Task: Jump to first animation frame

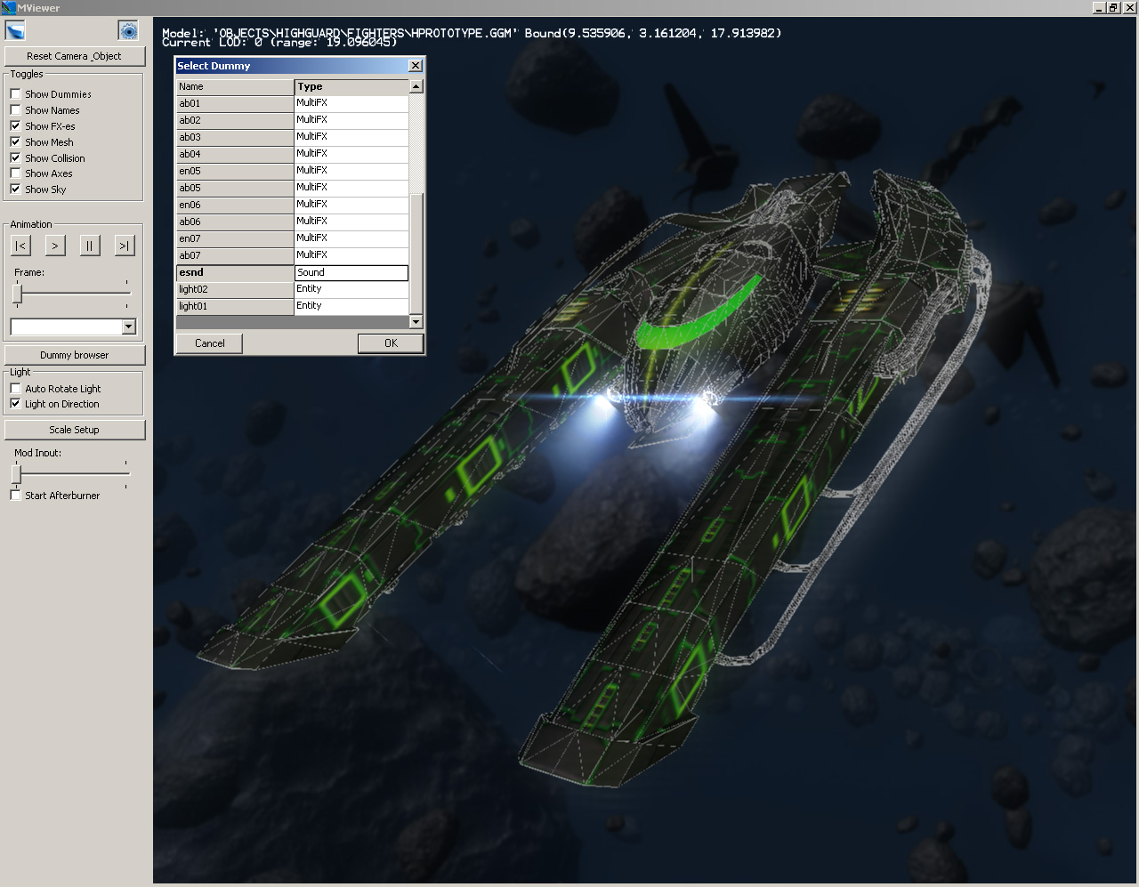Action: point(21,246)
